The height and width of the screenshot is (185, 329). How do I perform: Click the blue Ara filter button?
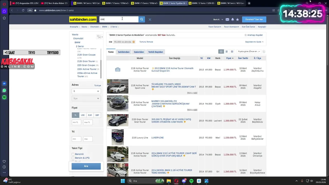click(x=86, y=166)
